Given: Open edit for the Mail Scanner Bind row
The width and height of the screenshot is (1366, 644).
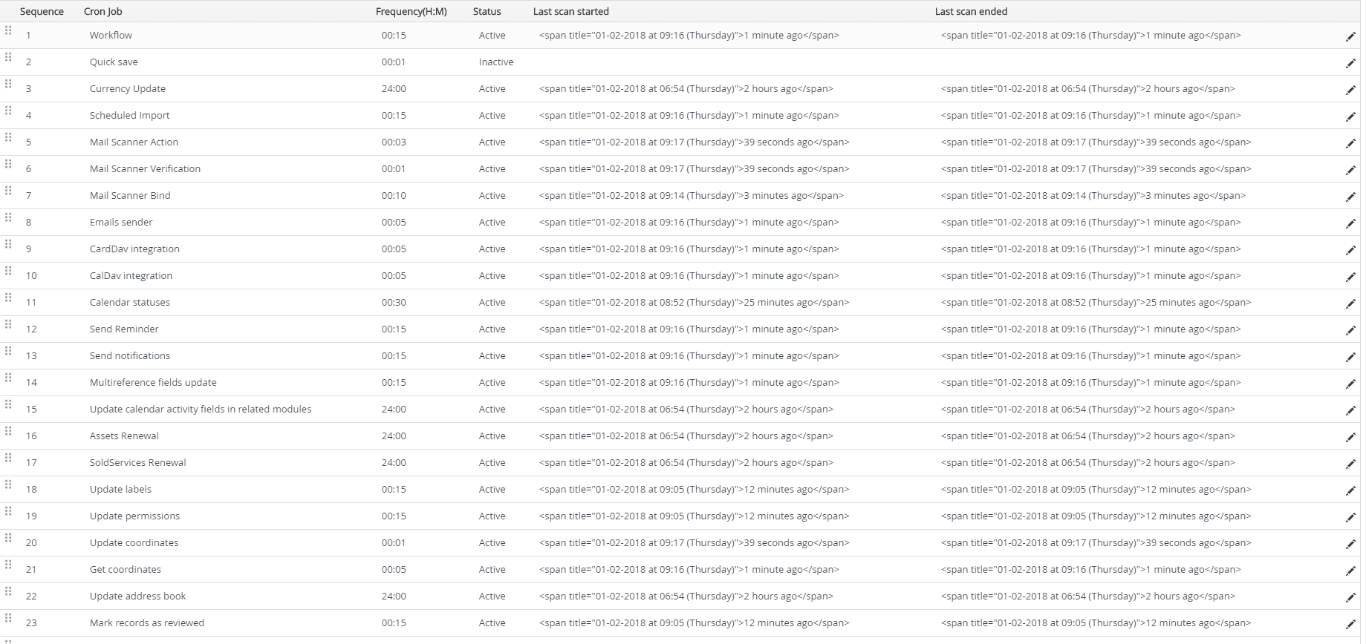Looking at the screenshot, I should [x=1350, y=197].
